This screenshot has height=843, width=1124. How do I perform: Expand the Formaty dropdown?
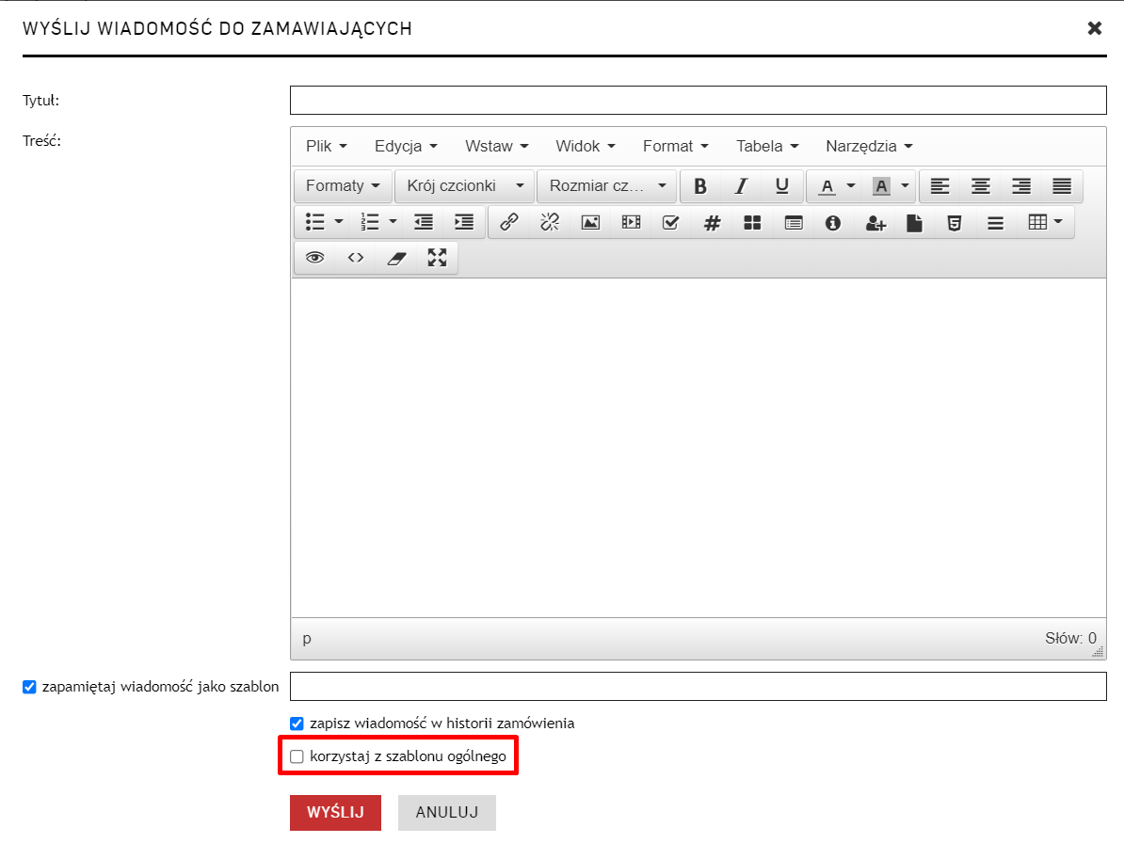tap(343, 186)
